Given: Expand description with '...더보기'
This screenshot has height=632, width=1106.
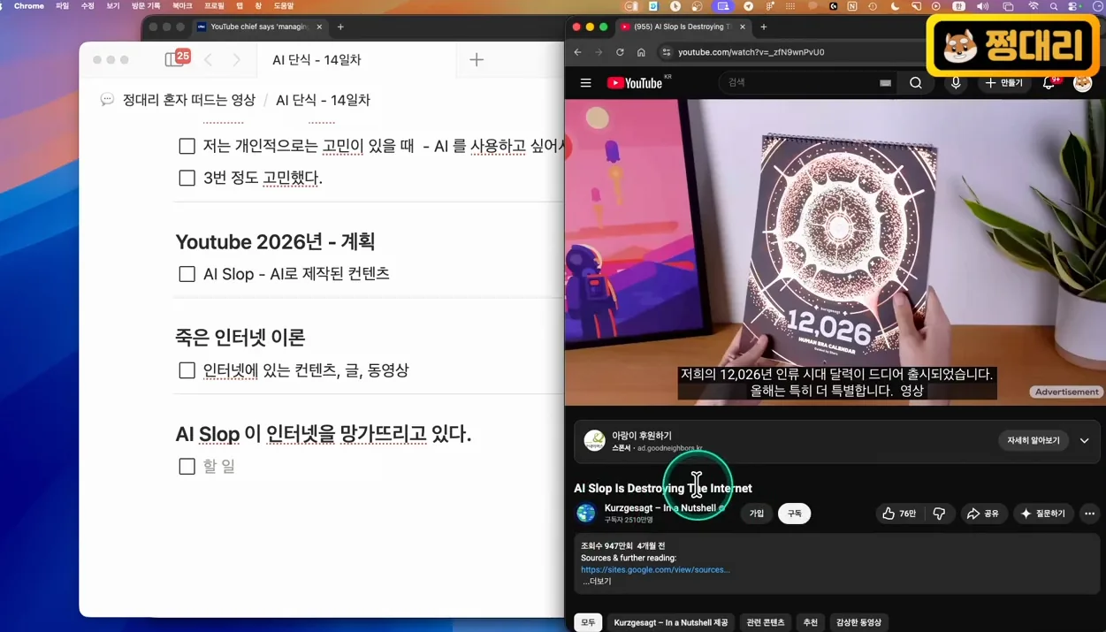Looking at the screenshot, I should [597, 582].
